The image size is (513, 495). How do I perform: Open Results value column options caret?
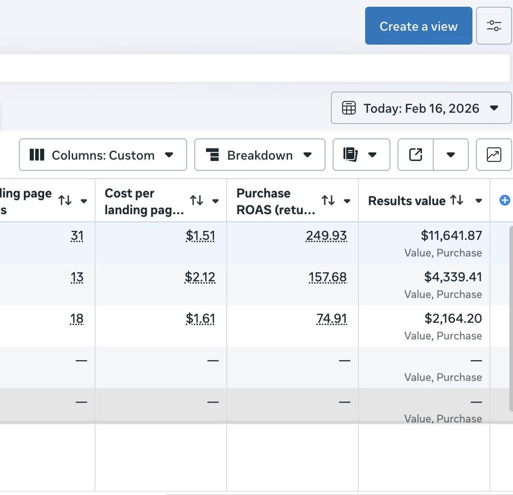pyautogui.click(x=479, y=201)
